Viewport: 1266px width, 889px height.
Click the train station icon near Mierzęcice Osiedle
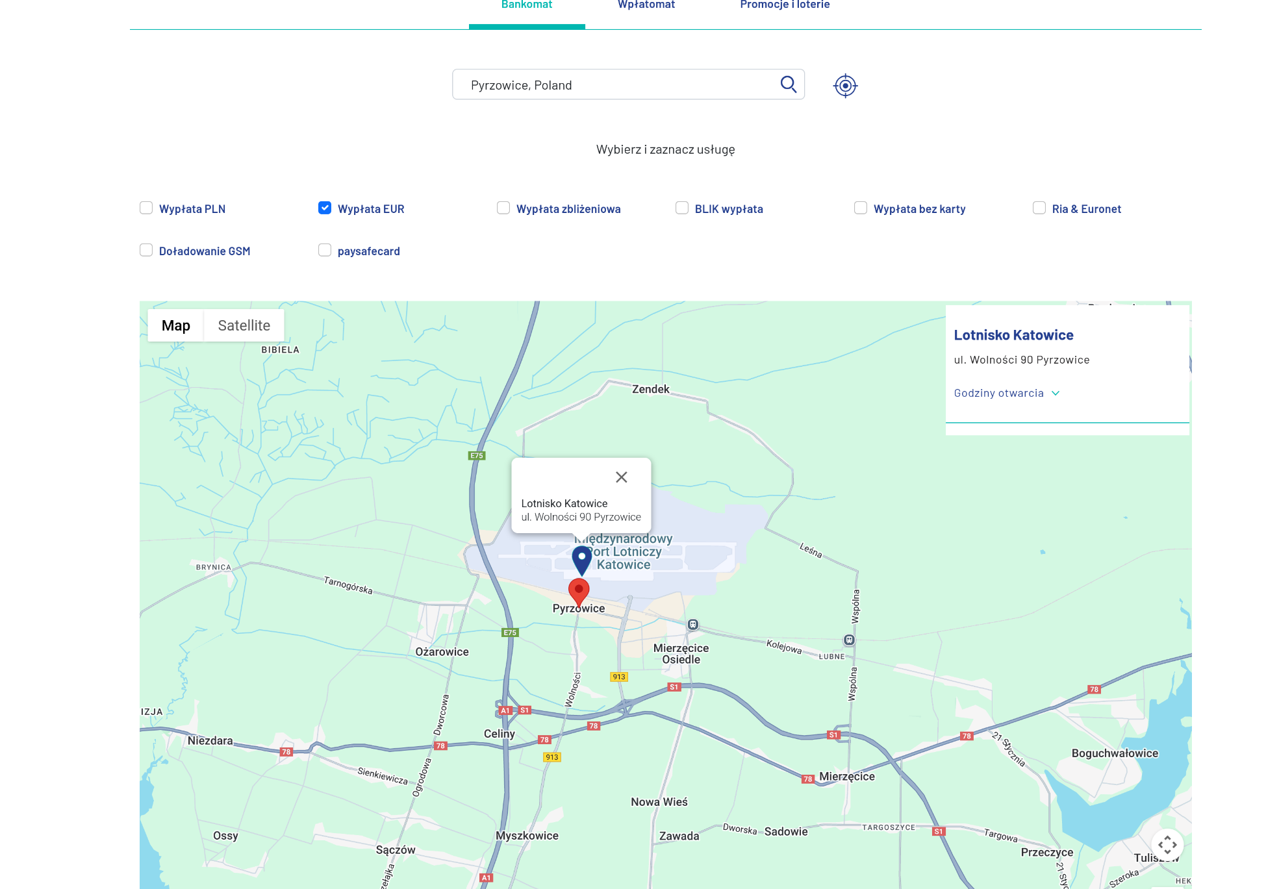tap(693, 625)
